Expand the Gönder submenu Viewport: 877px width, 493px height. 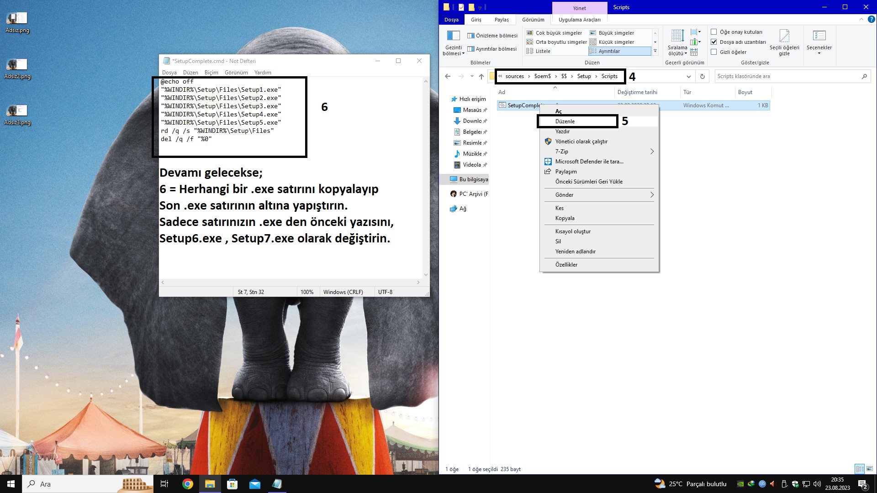[x=599, y=195]
